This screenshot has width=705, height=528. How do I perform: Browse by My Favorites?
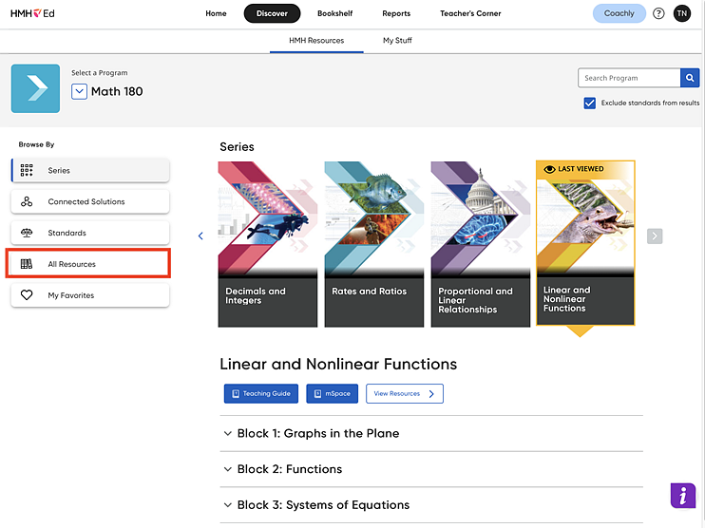coord(90,295)
